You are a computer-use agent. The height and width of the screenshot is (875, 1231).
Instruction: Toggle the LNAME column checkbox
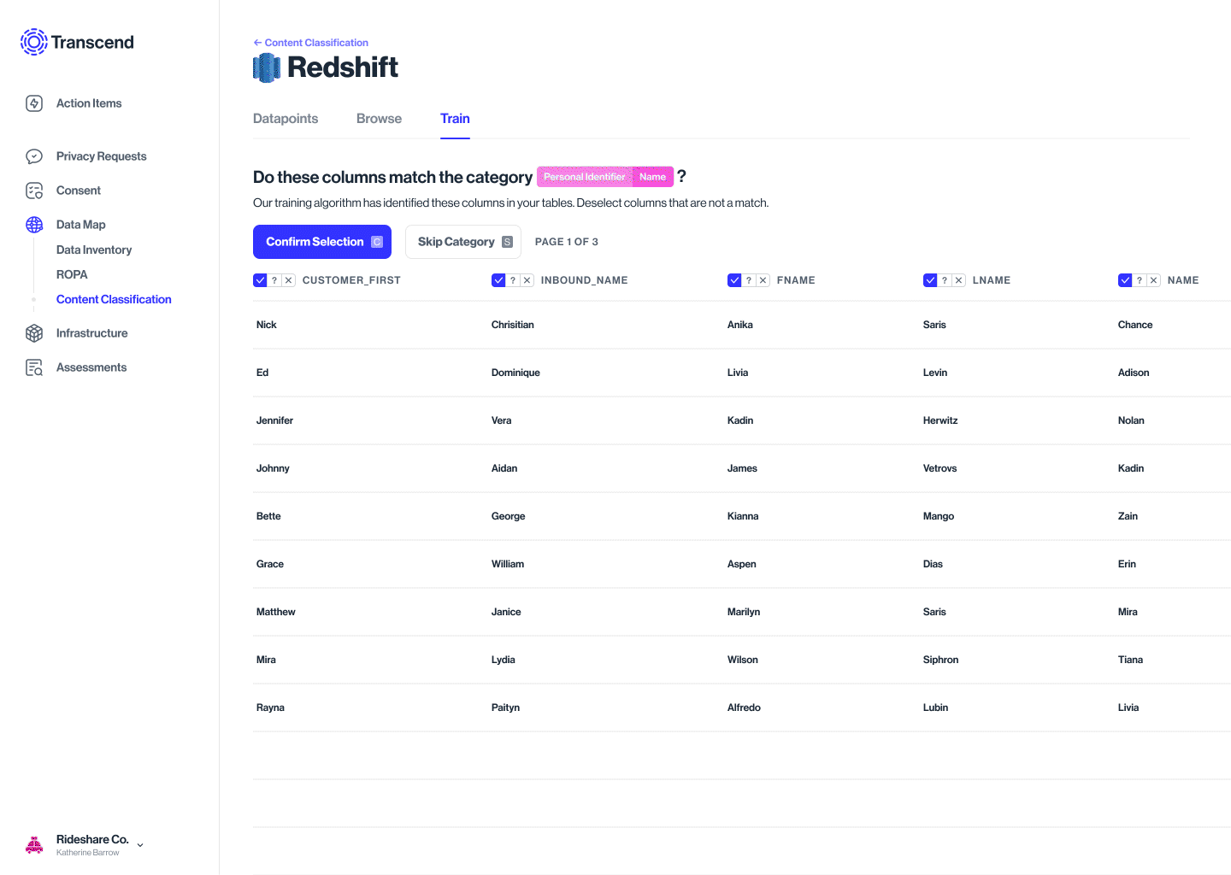tap(930, 280)
